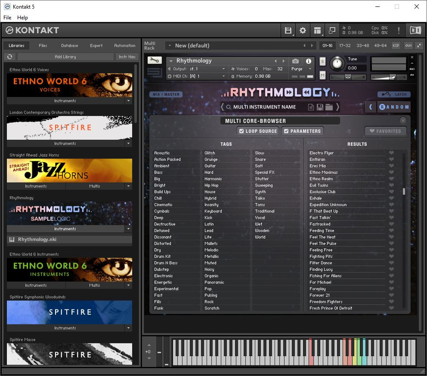Click the Random button
This screenshot has width=427, height=376.
click(394, 107)
